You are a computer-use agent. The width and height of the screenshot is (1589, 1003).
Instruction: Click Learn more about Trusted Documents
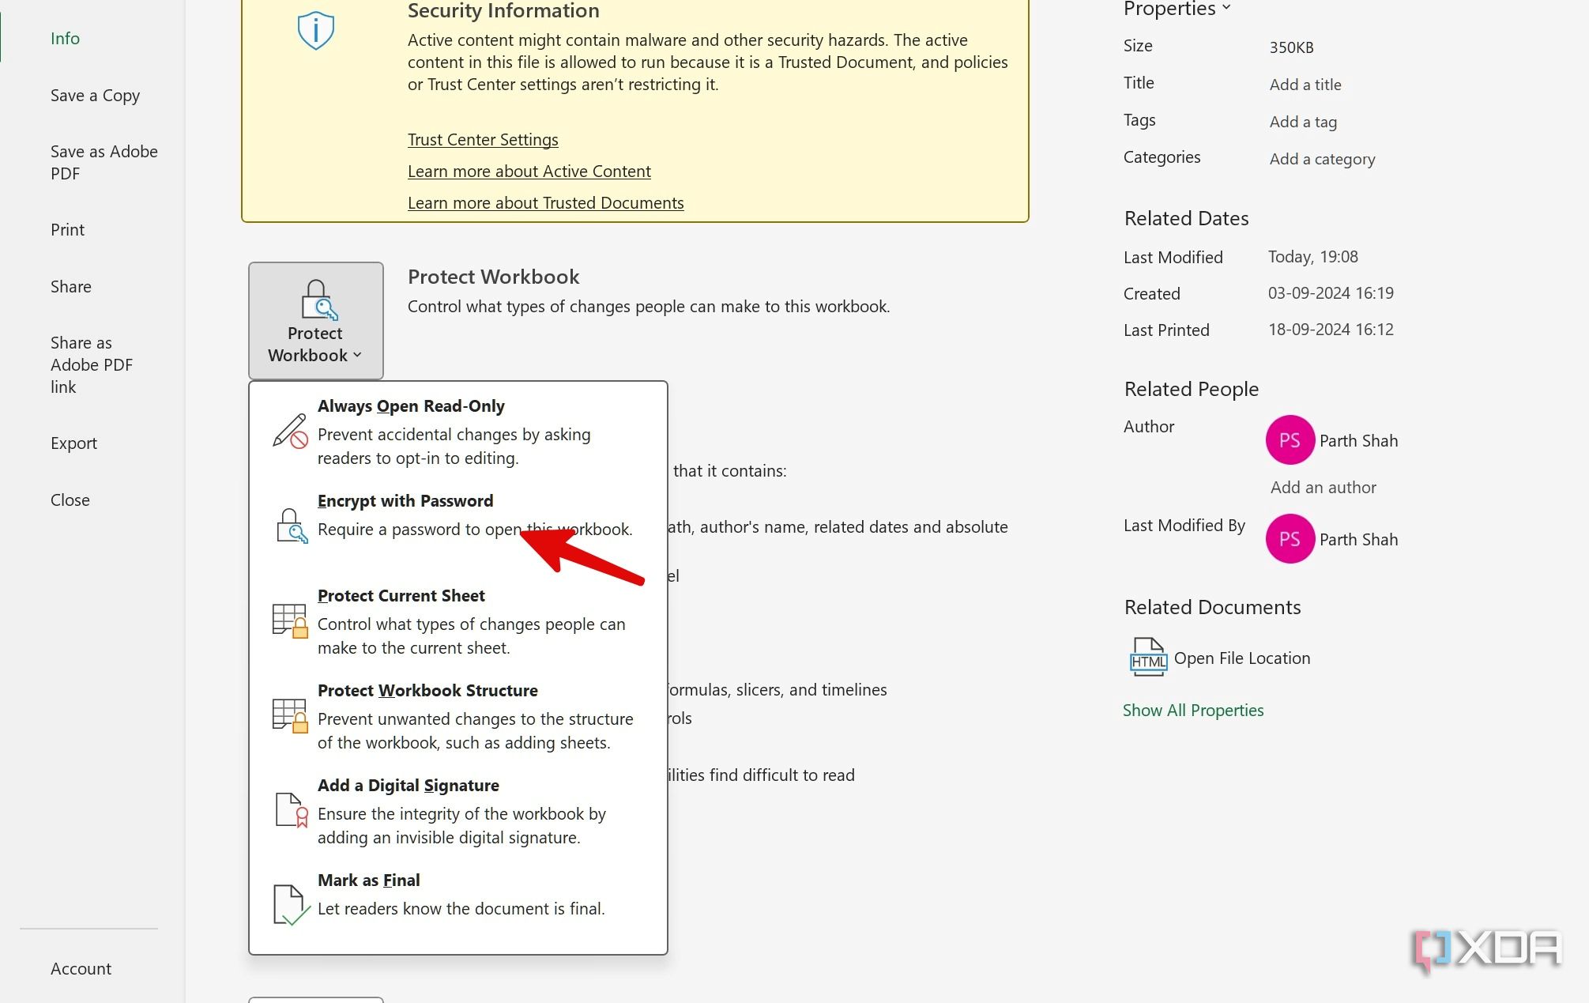point(545,203)
